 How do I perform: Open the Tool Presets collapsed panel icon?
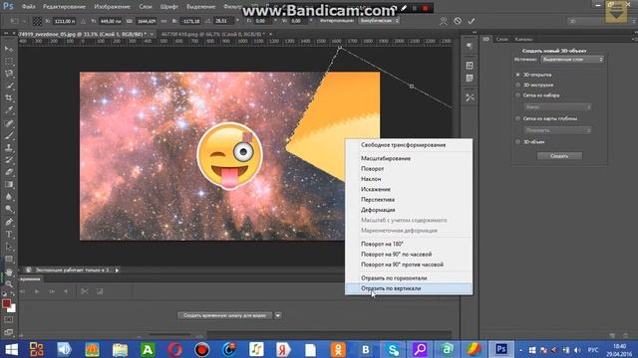point(470,97)
